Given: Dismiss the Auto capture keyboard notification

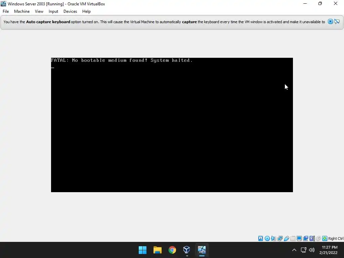Looking at the screenshot, I should (x=330, y=21).
